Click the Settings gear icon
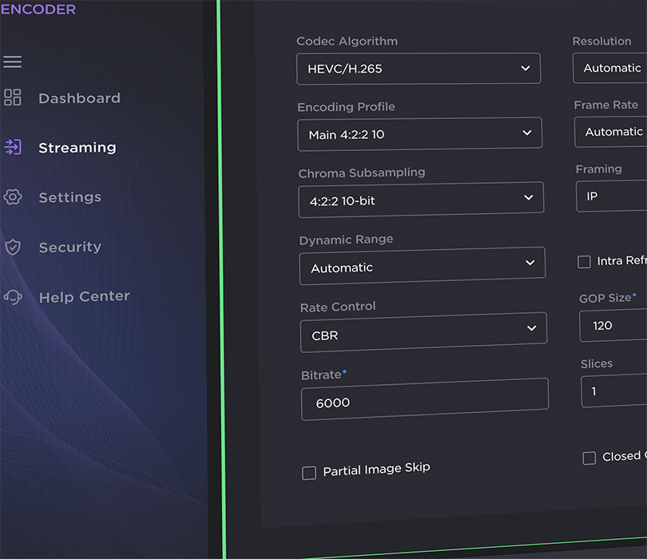 [x=13, y=197]
